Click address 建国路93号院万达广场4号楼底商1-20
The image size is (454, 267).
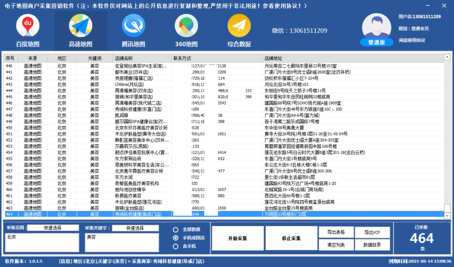point(300,183)
